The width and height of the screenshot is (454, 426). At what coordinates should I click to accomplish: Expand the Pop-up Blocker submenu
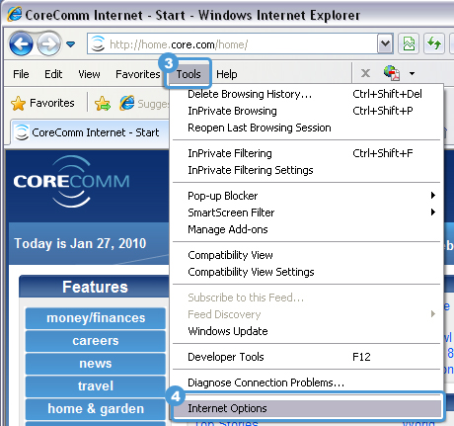tap(307, 196)
